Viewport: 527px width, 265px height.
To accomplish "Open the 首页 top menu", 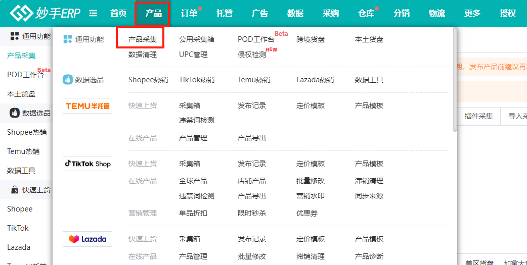I will [119, 13].
